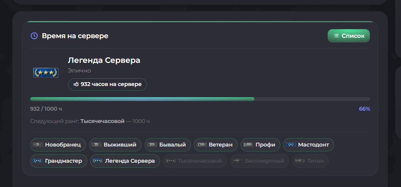Select the Грандмастер rank chip
Image resolution: width=401 pixels, height=187 pixels.
58,161
